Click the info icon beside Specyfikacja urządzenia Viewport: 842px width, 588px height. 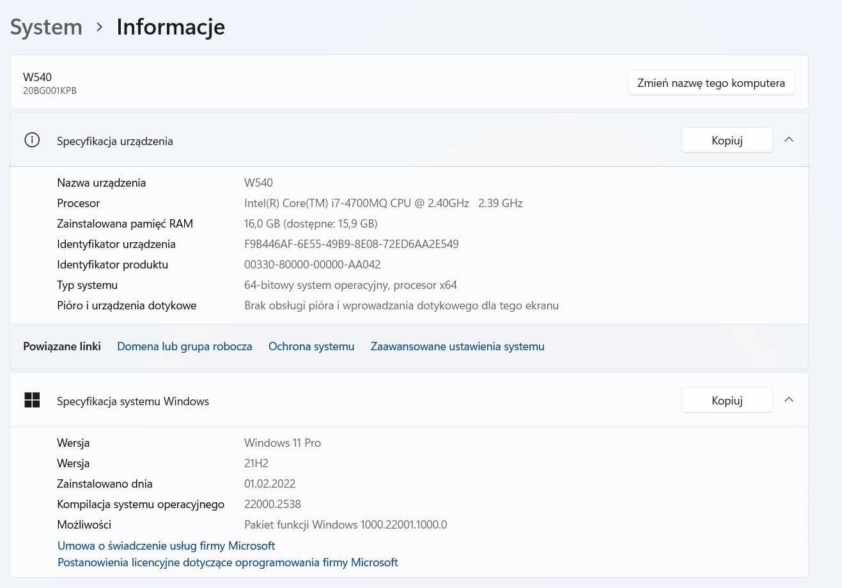click(x=32, y=140)
